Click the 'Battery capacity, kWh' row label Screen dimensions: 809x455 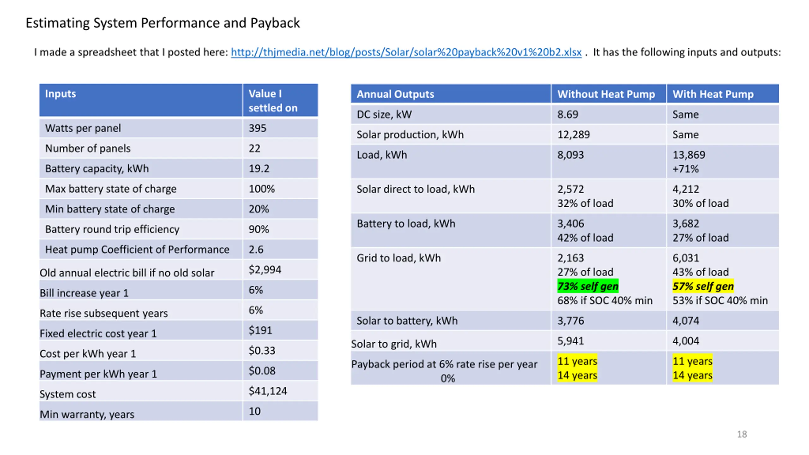(97, 169)
